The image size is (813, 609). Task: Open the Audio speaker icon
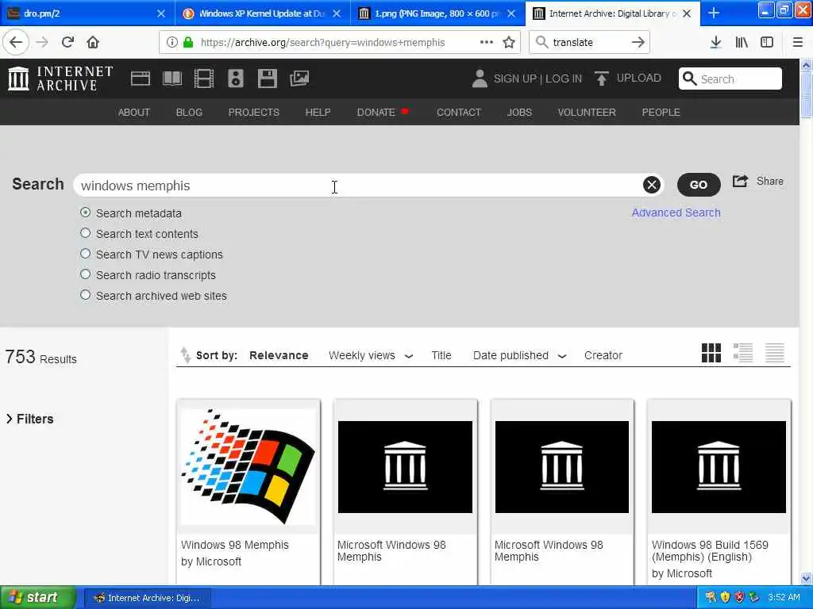click(x=235, y=79)
